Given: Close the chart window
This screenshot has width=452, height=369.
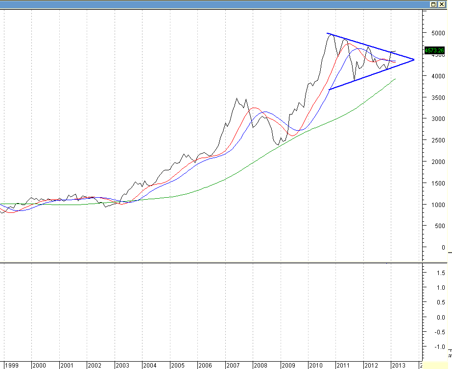Looking at the screenshot, I should [442, 4].
